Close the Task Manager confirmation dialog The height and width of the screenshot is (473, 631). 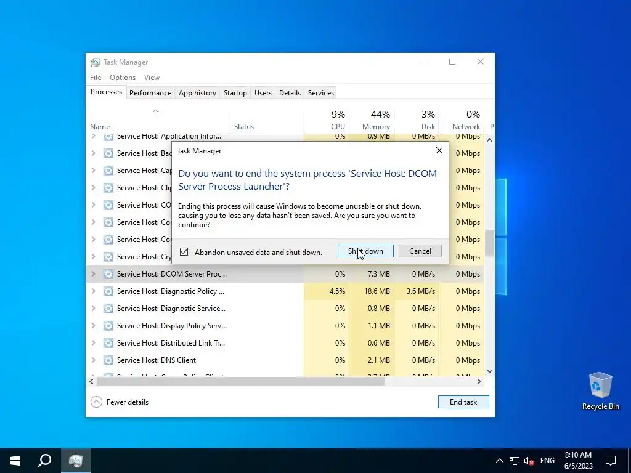[x=439, y=150]
